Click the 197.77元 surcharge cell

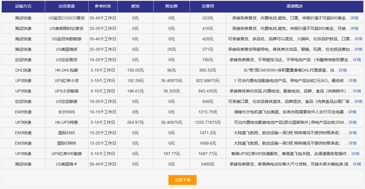point(172,154)
